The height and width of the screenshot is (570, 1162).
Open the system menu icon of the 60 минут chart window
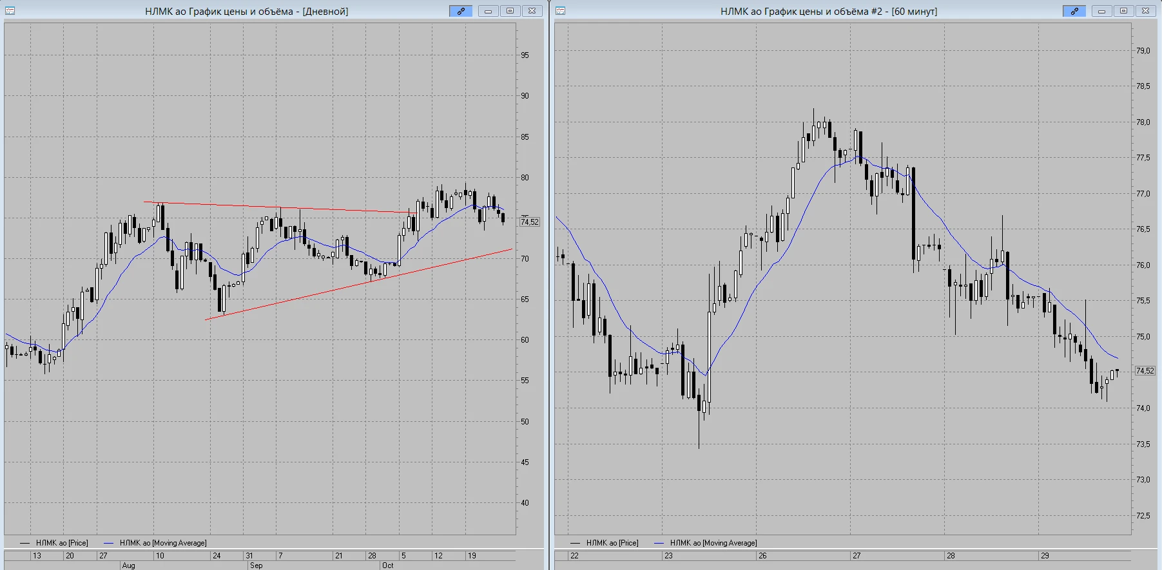pos(560,11)
